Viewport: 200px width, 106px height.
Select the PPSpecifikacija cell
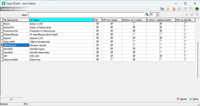16,34
